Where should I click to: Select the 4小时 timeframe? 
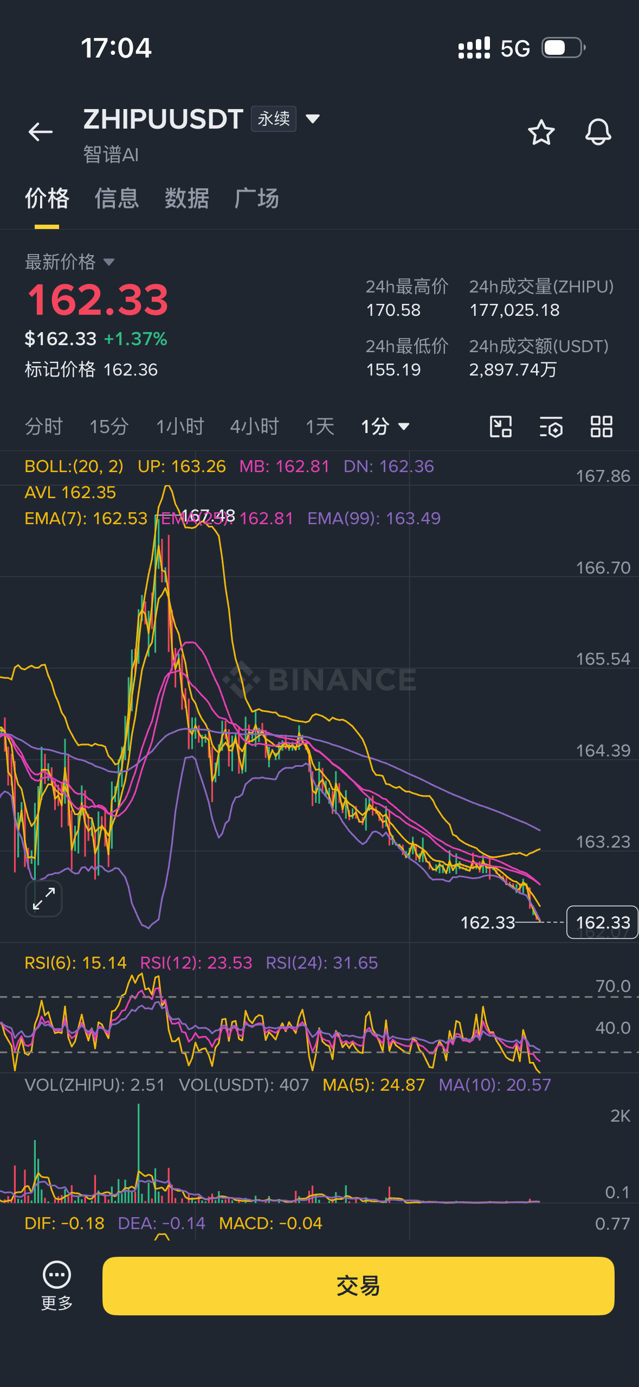[x=255, y=427]
